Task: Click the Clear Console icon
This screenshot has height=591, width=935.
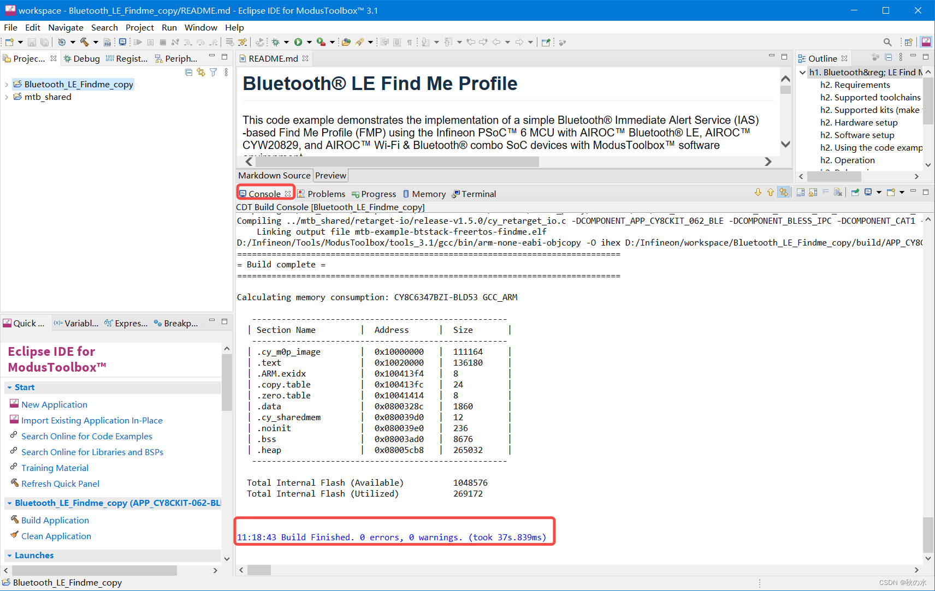Action: (x=838, y=192)
